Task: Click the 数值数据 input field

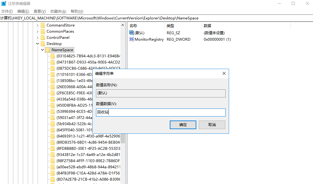Action: coord(161,112)
